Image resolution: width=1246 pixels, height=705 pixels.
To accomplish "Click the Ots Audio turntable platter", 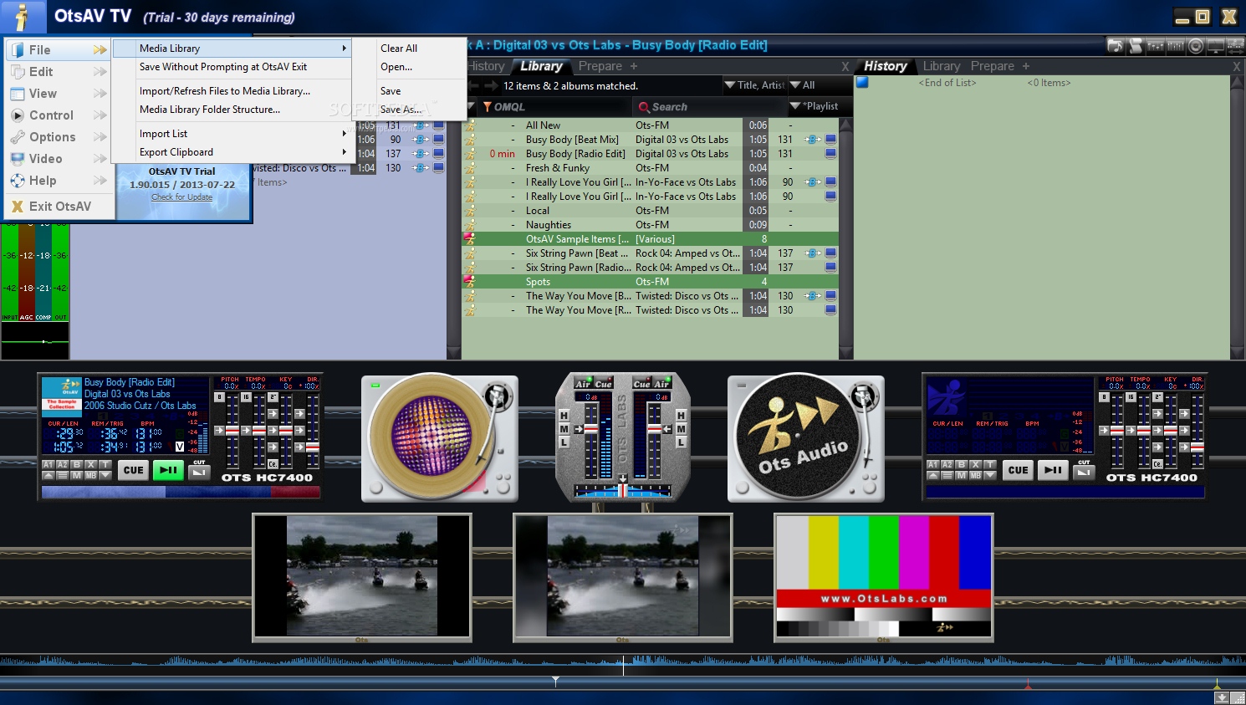I will tap(798, 437).
